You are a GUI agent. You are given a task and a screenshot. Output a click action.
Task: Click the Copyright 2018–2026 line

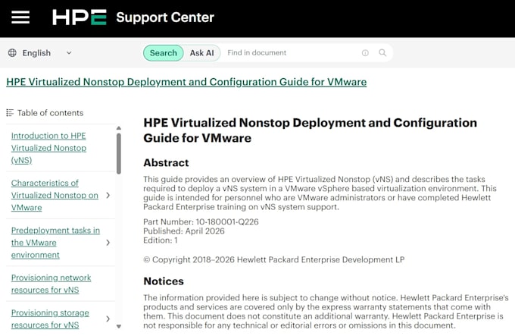(274, 259)
